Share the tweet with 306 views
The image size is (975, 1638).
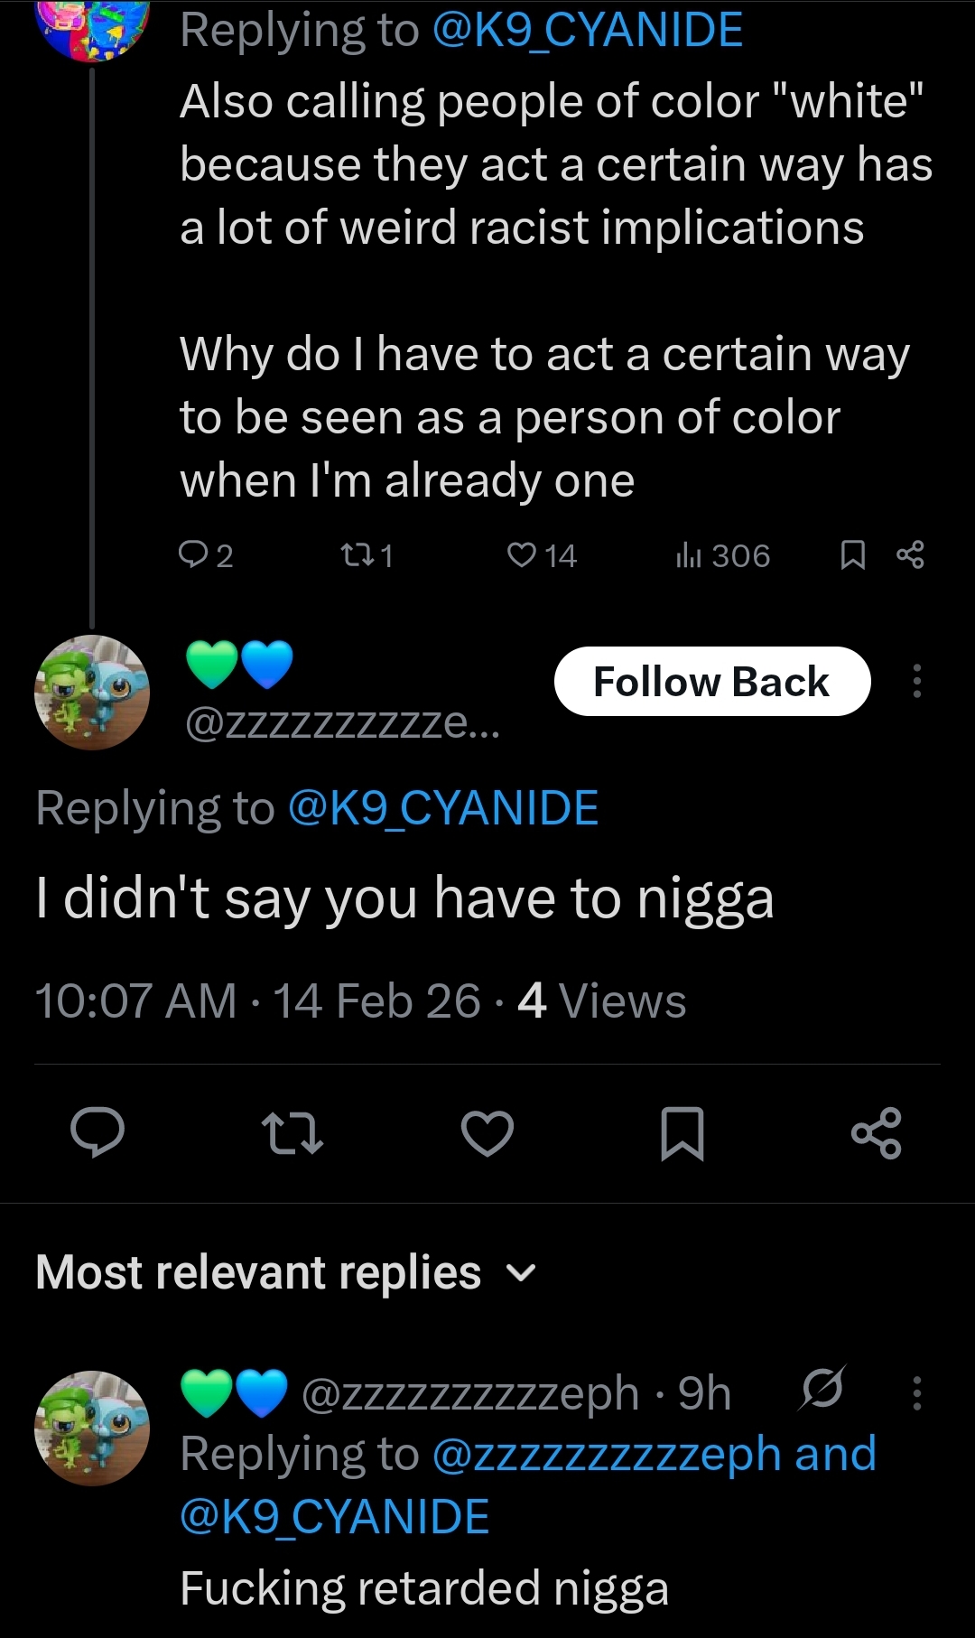[x=910, y=554]
